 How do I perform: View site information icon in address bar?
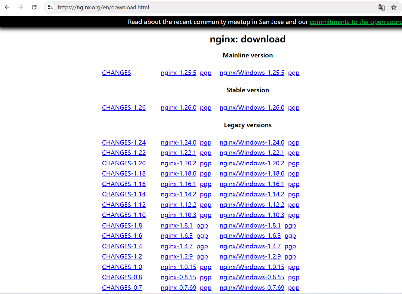click(51, 7)
